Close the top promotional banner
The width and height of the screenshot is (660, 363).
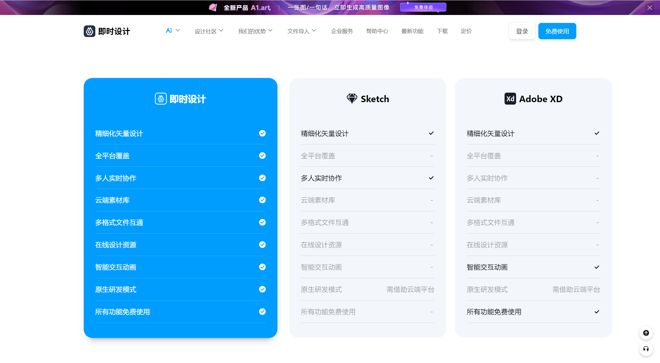click(650, 8)
